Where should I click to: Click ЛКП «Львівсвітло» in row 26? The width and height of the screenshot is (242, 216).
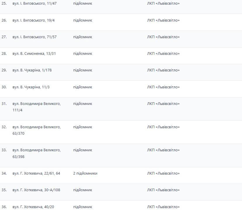pos(163,20)
